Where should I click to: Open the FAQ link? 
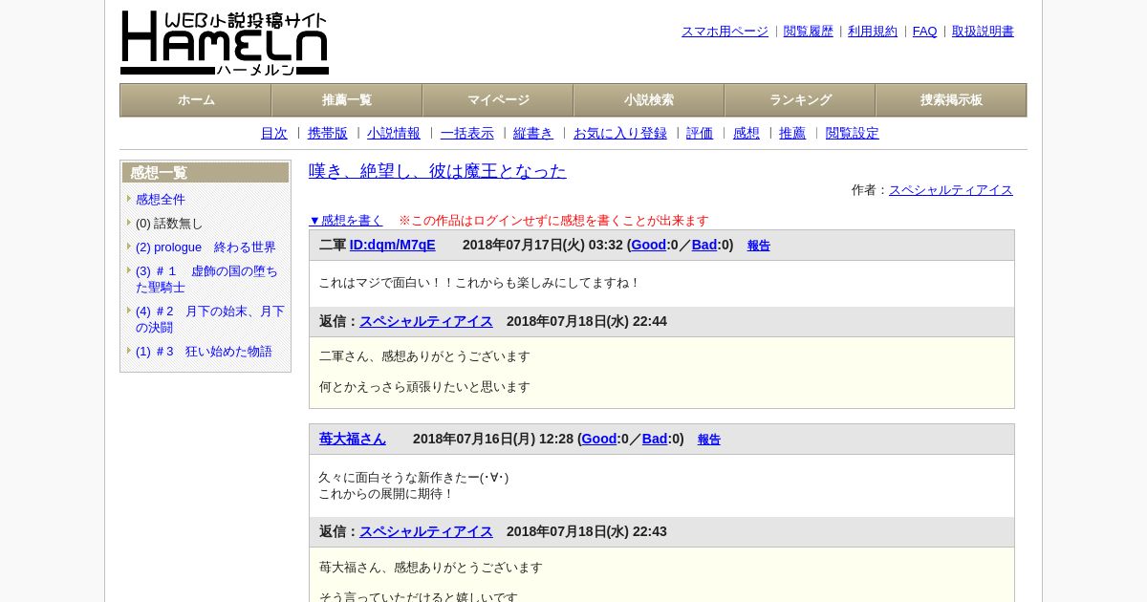[x=925, y=32]
